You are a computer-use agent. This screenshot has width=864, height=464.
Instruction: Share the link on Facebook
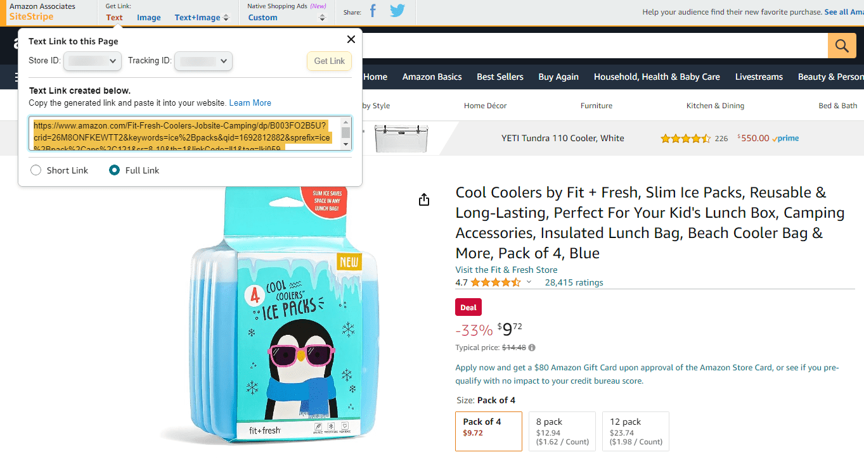[372, 11]
